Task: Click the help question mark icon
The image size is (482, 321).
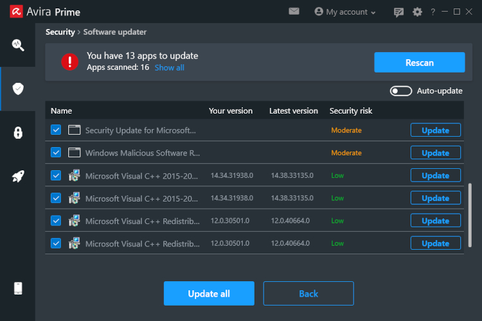Action: click(433, 12)
